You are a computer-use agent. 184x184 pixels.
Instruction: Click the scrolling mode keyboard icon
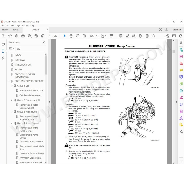coord(111,36)
